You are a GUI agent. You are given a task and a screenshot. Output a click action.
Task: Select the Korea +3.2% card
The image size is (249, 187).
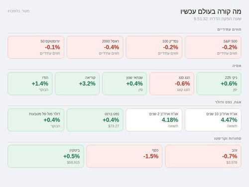pyautogui.click(x=77, y=84)
